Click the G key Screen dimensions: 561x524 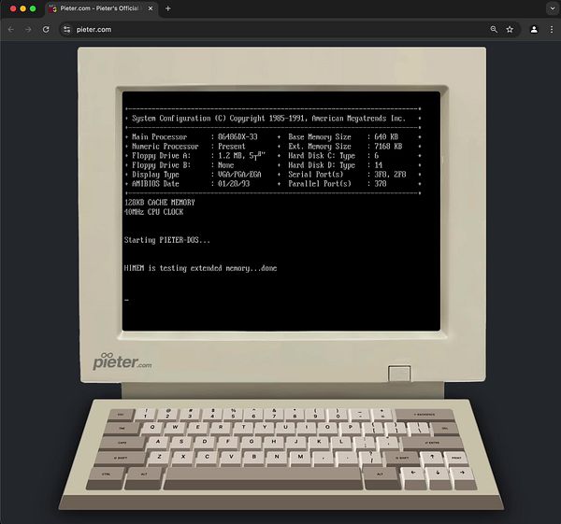252,442
